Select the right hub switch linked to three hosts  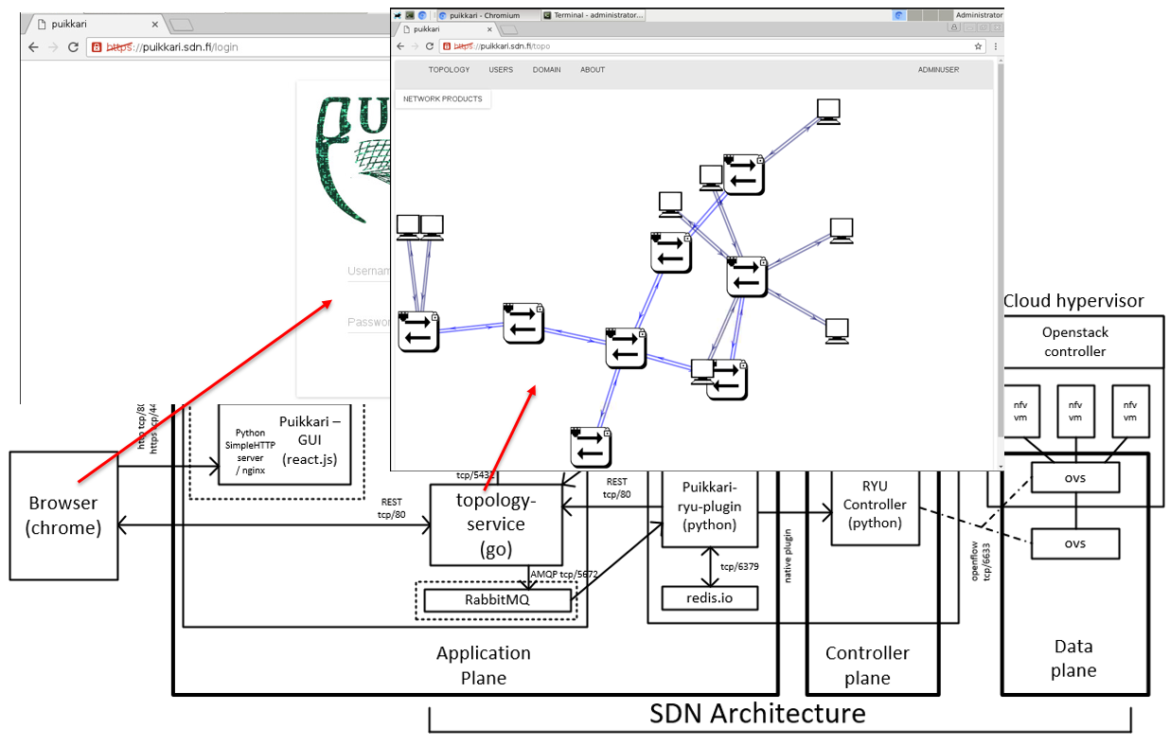point(747,275)
